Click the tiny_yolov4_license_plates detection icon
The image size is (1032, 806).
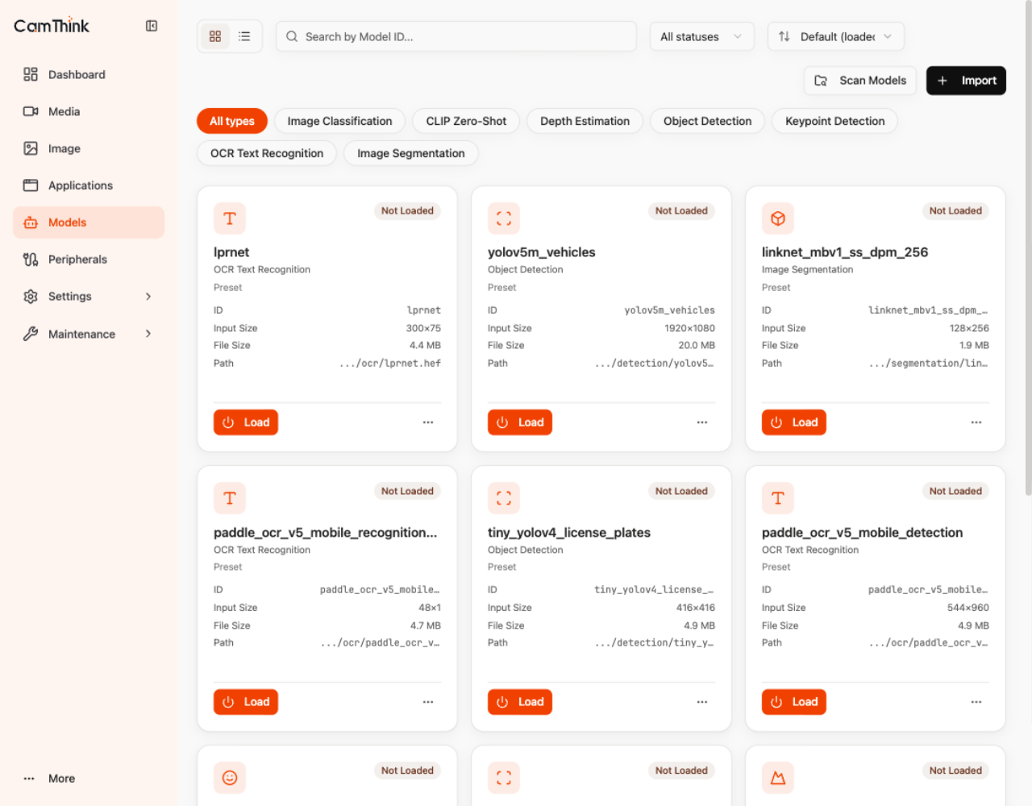504,498
